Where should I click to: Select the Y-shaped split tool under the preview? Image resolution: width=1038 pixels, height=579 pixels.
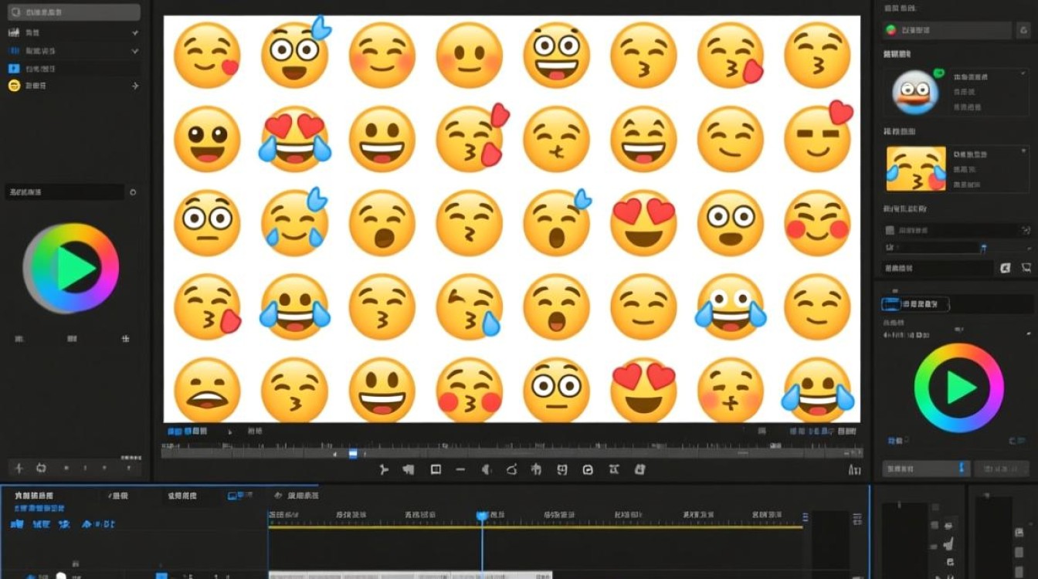click(384, 469)
